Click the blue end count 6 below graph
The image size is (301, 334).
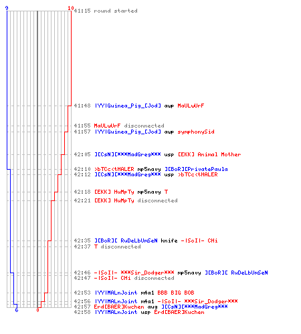click(x=17, y=310)
